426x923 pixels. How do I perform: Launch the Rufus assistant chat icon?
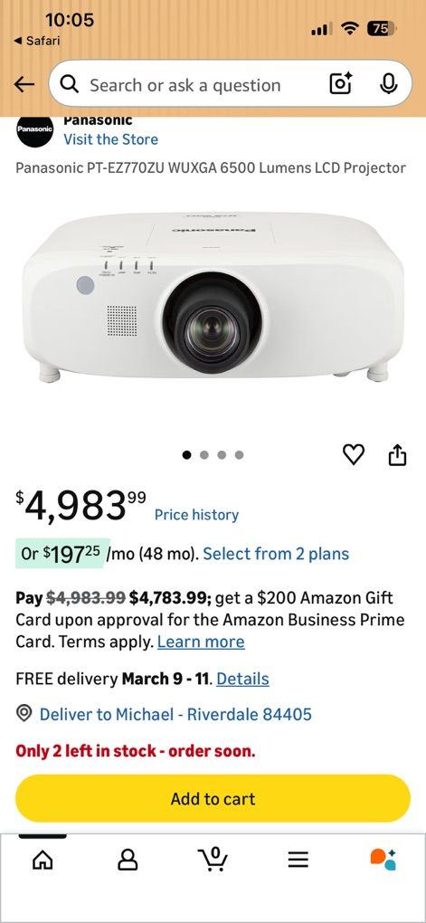[383, 860]
